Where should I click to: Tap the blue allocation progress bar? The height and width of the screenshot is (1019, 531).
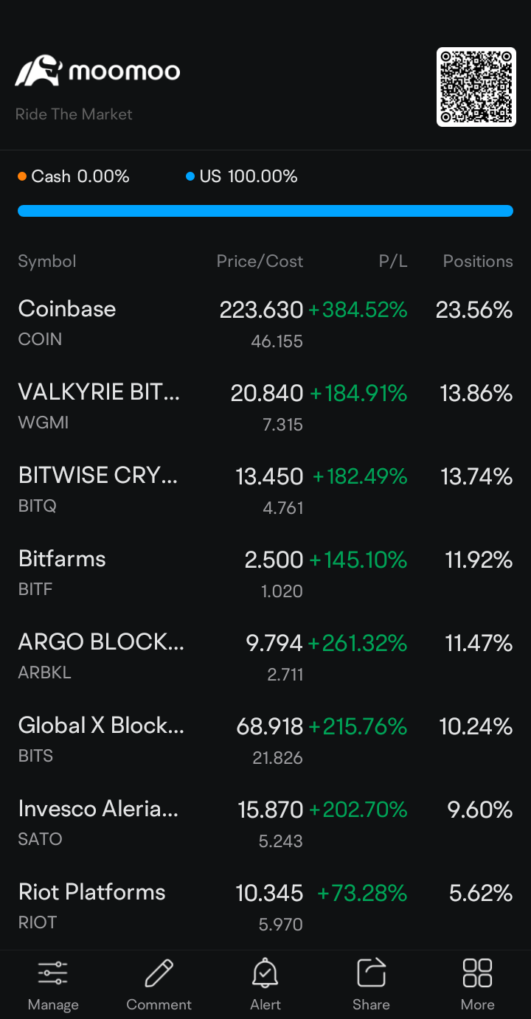[265, 211]
